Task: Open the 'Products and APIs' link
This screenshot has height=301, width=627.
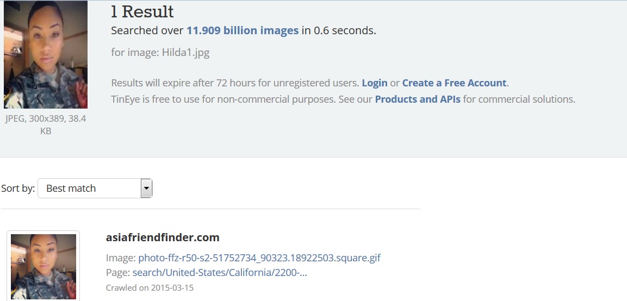Action: (418, 99)
